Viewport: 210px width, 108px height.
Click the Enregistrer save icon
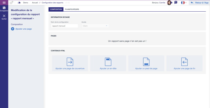(x=4, y=8)
